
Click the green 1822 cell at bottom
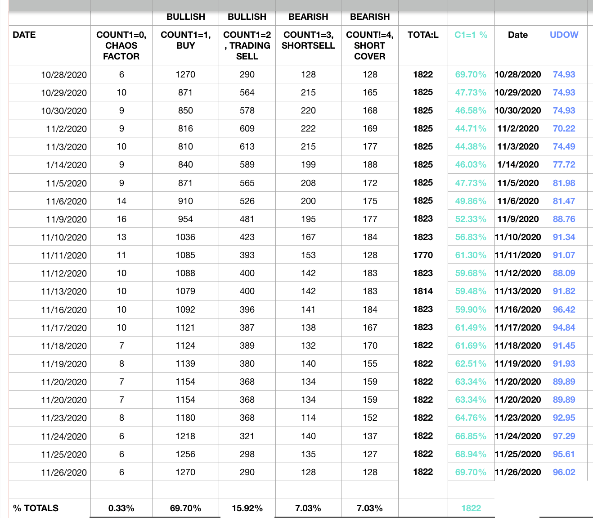471,508
